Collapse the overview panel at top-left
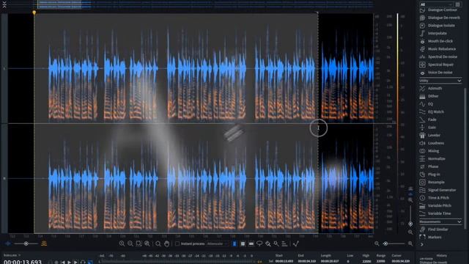 (x=4, y=4)
